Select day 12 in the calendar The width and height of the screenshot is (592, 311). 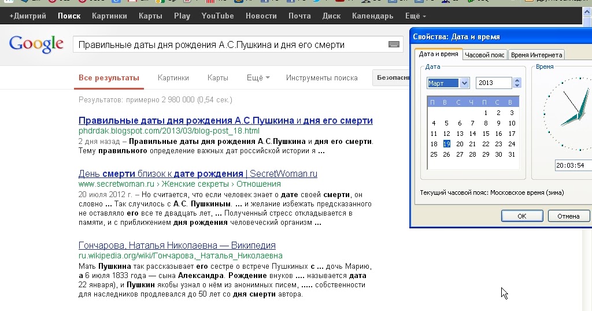coord(447,134)
